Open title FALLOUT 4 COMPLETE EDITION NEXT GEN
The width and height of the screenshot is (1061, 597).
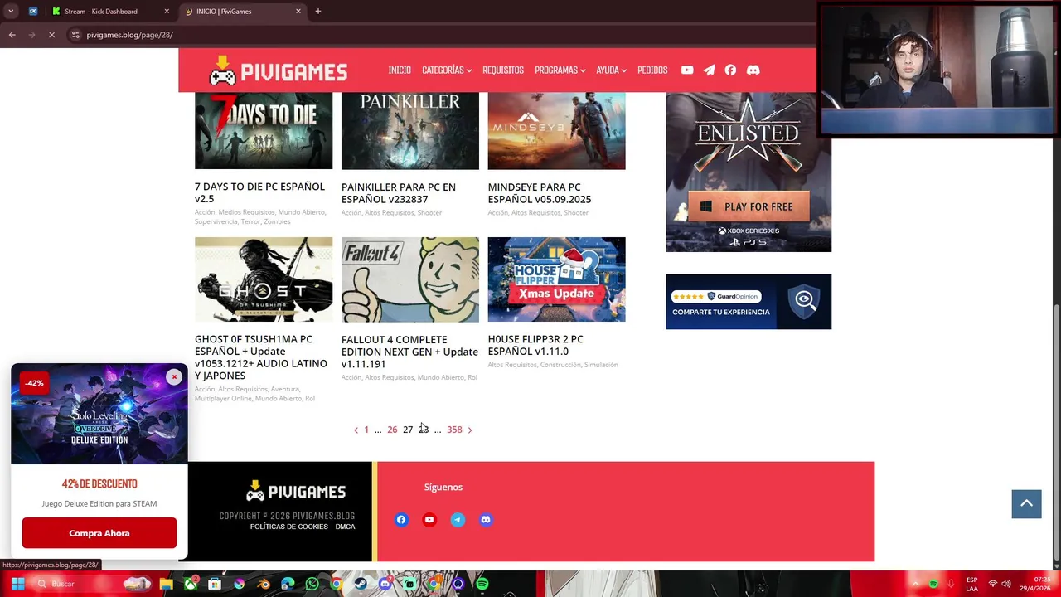[409, 352]
